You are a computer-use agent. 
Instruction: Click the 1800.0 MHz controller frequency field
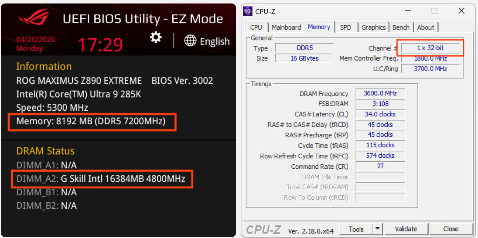click(430, 58)
